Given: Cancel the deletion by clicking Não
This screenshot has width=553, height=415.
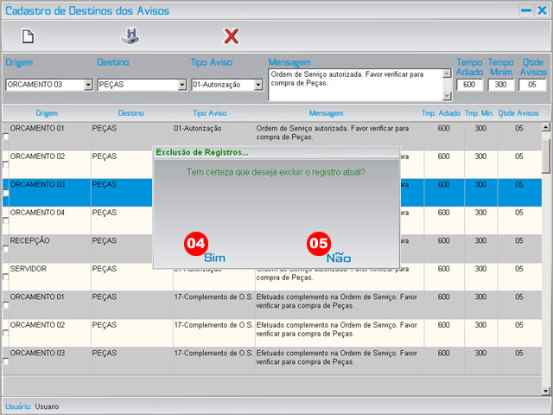Looking at the screenshot, I should point(339,258).
